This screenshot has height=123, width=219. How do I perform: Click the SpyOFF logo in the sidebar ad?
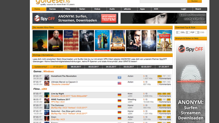coord(191,49)
